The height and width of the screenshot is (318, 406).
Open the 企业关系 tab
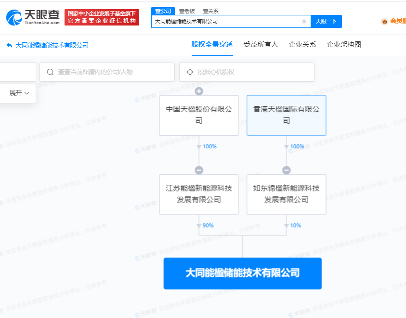(302, 45)
